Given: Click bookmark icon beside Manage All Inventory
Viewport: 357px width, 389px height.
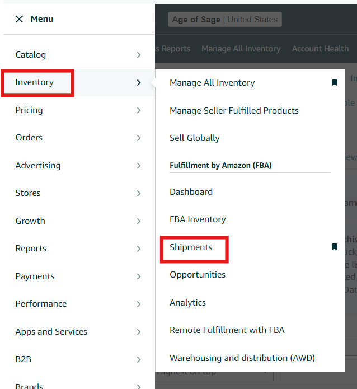Looking at the screenshot, I should click(x=335, y=83).
